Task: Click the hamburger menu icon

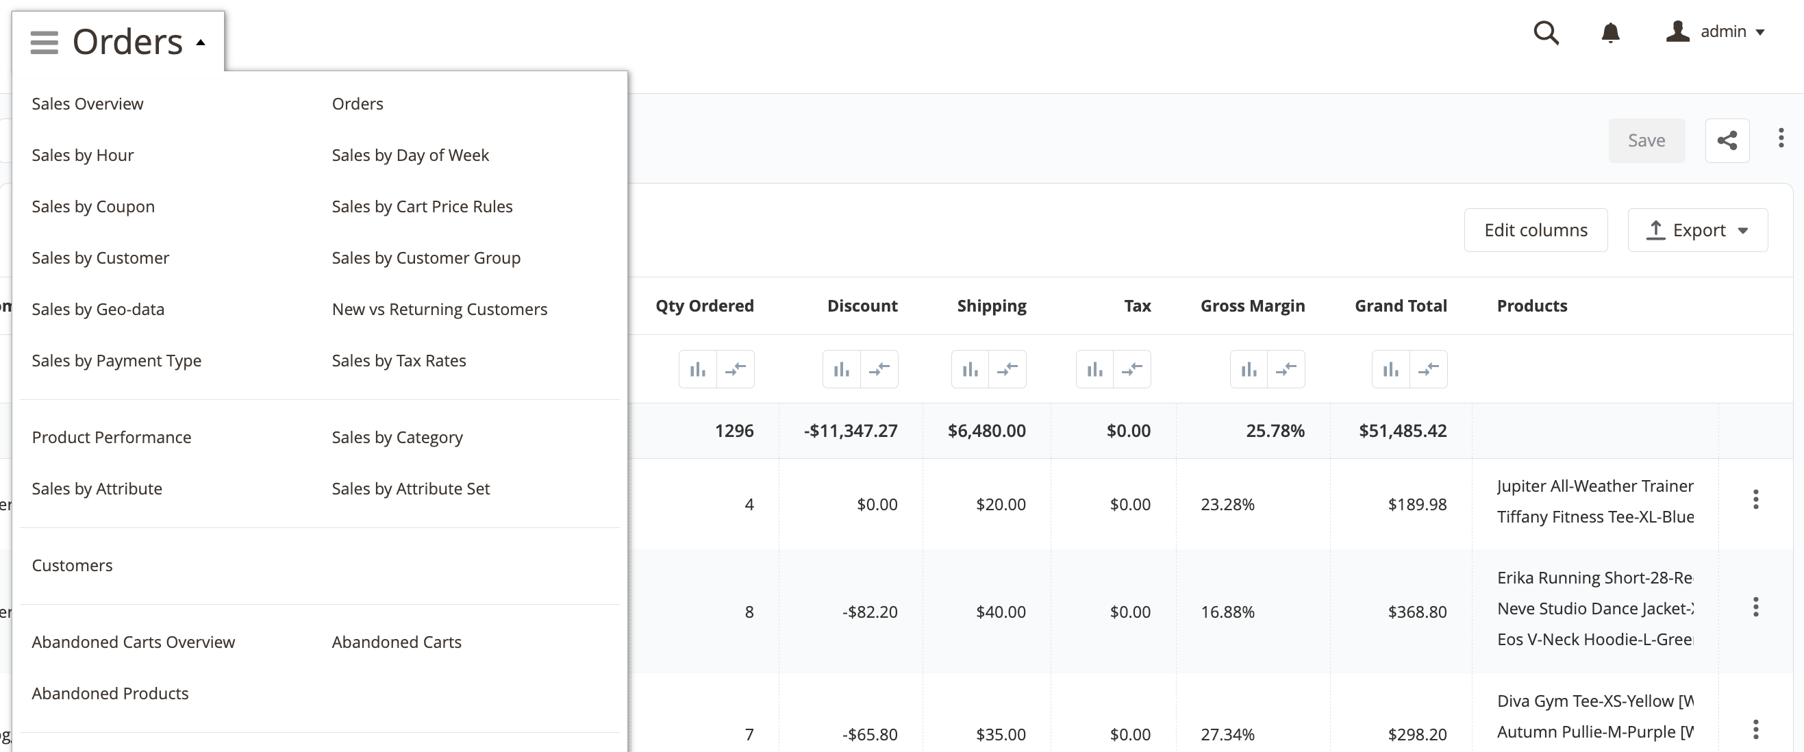Action: (44, 42)
